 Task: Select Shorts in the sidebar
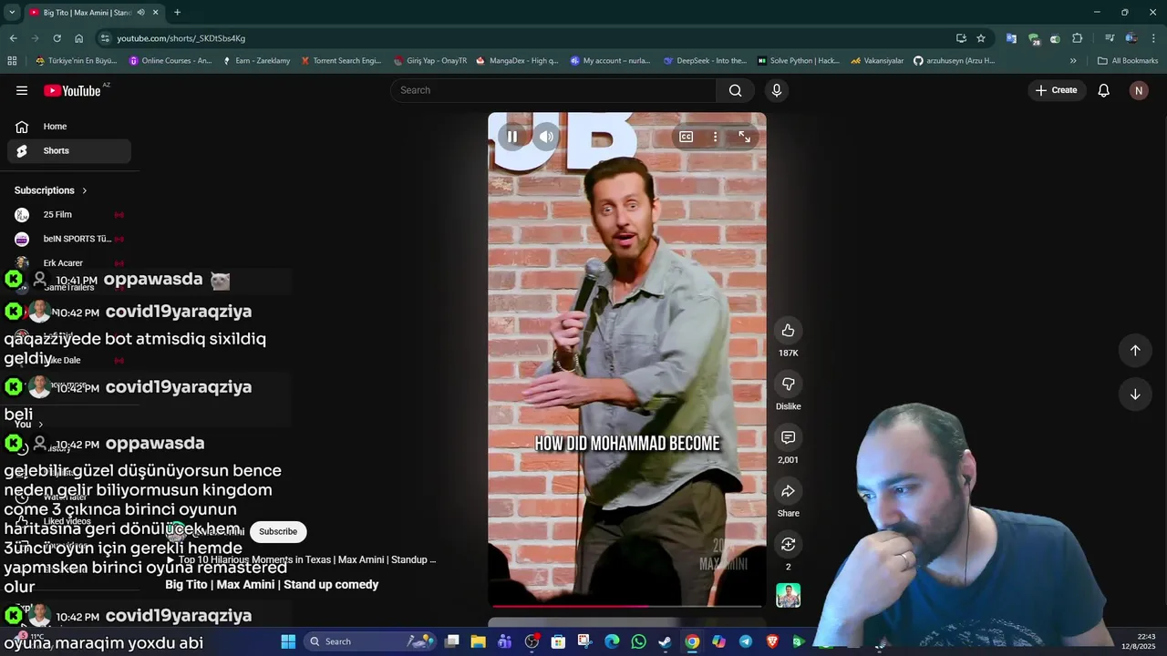click(x=69, y=150)
